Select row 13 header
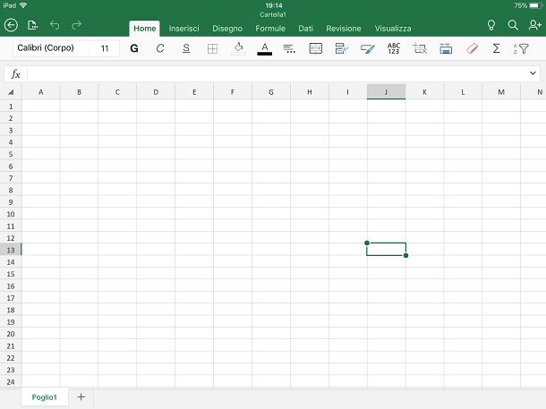The height and width of the screenshot is (409, 546). (11, 250)
